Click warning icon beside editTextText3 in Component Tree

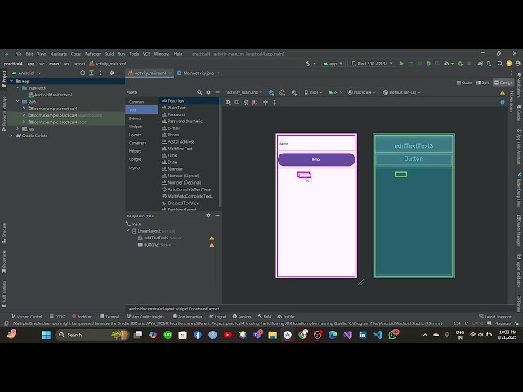[x=212, y=238]
